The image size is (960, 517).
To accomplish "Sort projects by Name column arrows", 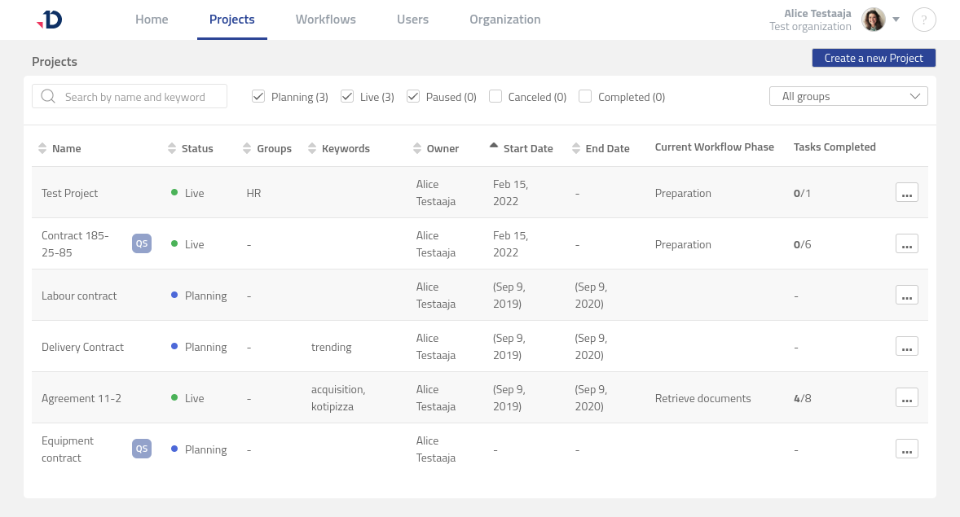I will point(42,148).
